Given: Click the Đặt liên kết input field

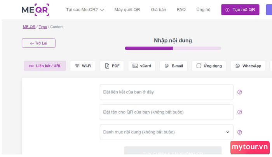Looking at the screenshot, I should point(166,92).
